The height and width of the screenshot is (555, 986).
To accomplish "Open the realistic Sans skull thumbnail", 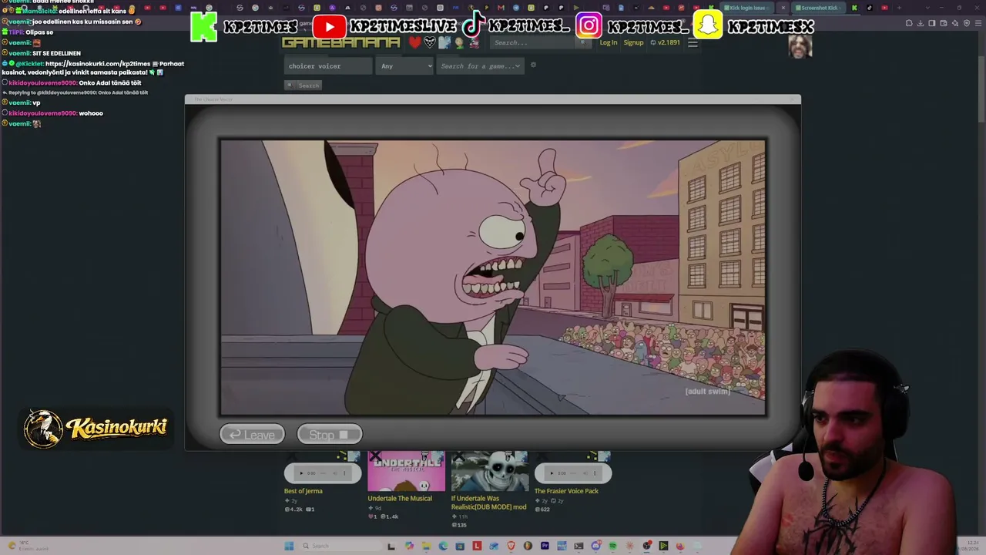I will pyautogui.click(x=490, y=471).
